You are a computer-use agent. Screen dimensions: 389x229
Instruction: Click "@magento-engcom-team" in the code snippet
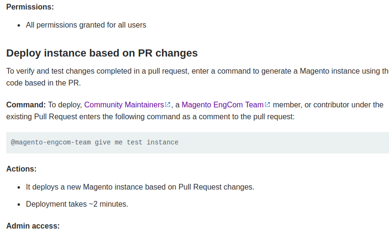tap(51, 143)
